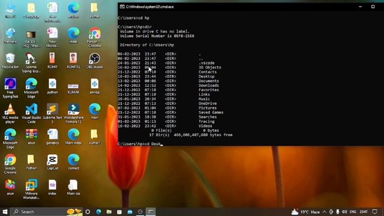Switch the ENG input language indicator
Viewport: 384px width, 216px height.
point(353,212)
